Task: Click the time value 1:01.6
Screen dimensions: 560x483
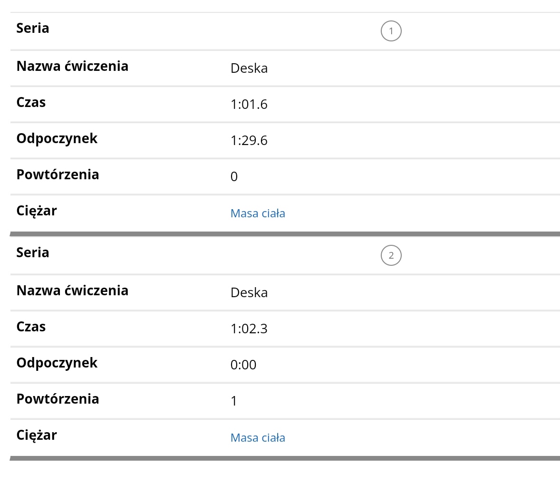Action: pyautogui.click(x=249, y=105)
